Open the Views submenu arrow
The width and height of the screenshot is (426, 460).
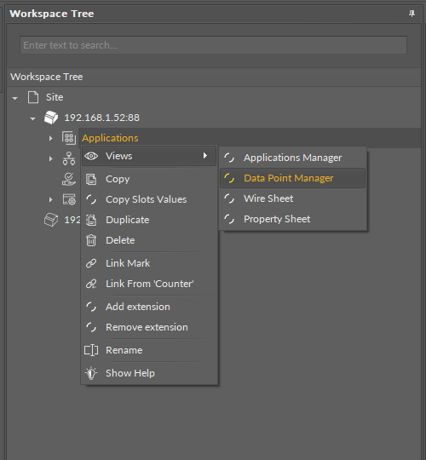(205, 156)
